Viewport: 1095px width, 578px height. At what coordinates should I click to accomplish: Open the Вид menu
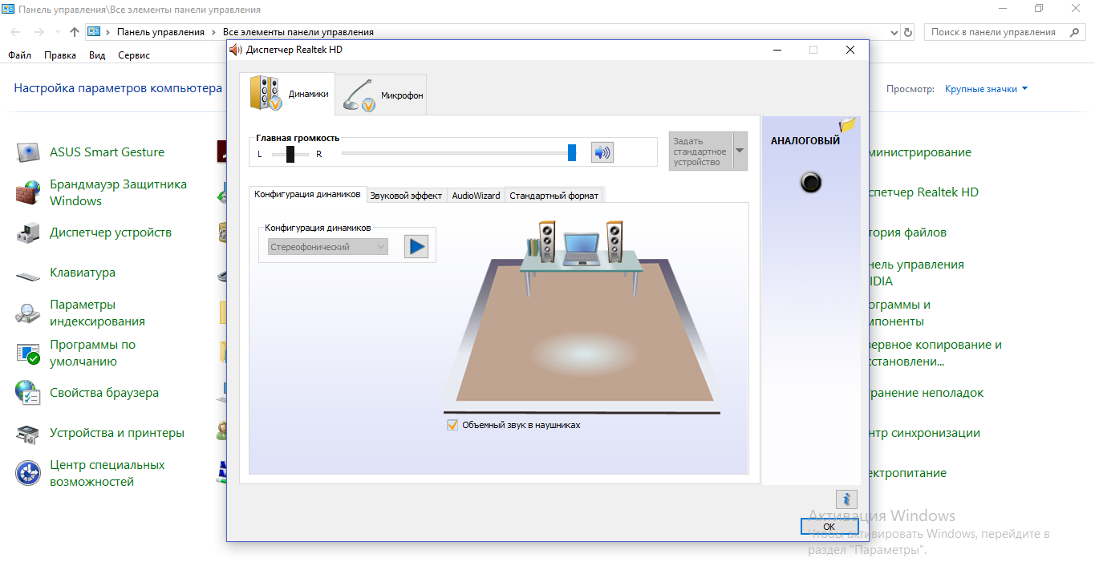coord(97,55)
